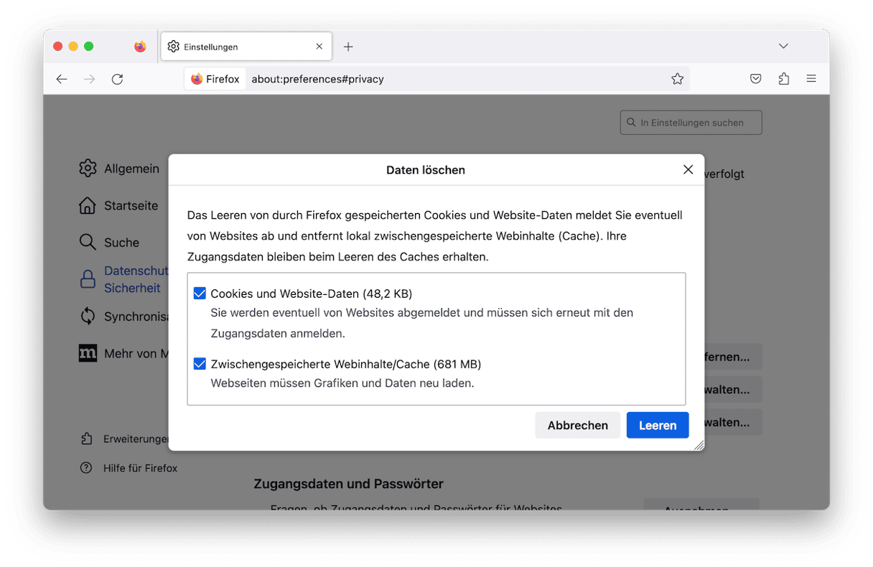Viewport: 873px width, 567px height.
Task: Open Hilfe für Firefox link
Action: click(139, 468)
